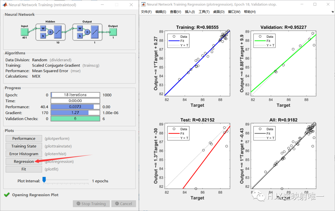Click the Hidden layer b bias block
Viewport: 335px width, 211px height.
click(x=43, y=36)
